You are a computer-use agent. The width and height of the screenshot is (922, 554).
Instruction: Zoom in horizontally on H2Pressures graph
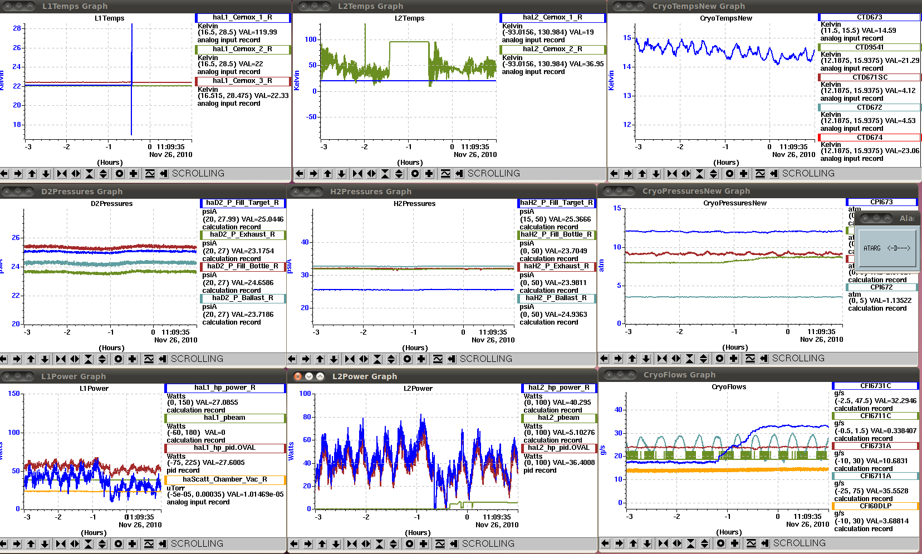click(350, 359)
